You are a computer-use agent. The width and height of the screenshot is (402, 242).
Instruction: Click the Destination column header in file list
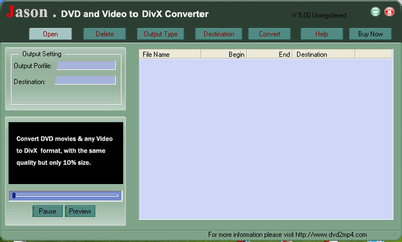tap(324, 54)
